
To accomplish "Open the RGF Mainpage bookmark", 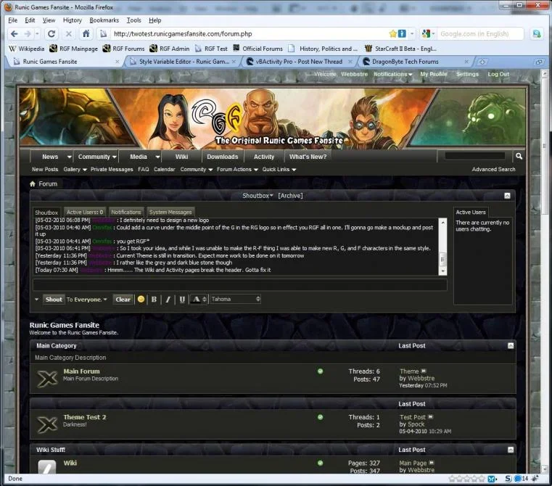I will pyautogui.click(x=73, y=49).
